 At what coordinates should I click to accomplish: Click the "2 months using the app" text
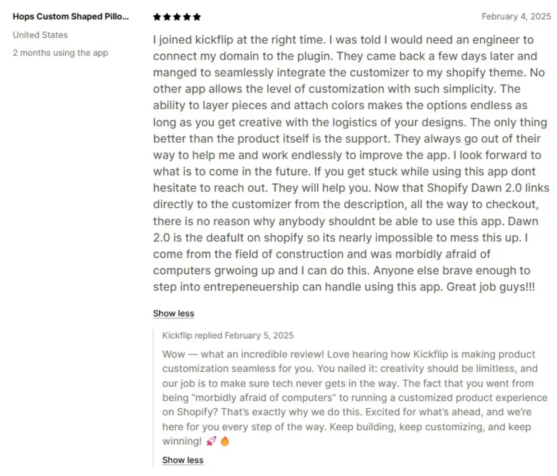[60, 53]
